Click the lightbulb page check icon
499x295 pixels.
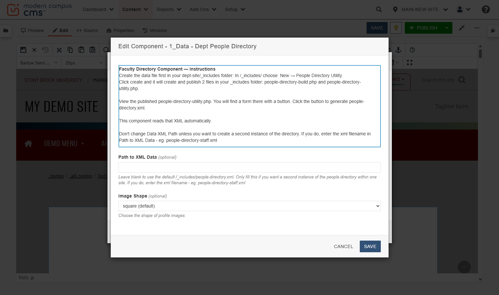pyautogui.click(x=396, y=28)
